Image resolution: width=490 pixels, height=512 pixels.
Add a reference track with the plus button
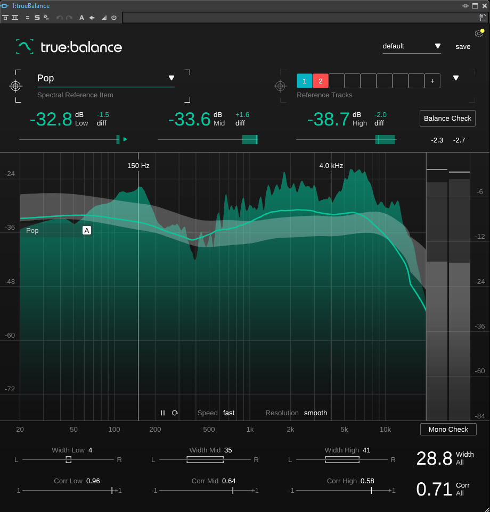click(432, 81)
